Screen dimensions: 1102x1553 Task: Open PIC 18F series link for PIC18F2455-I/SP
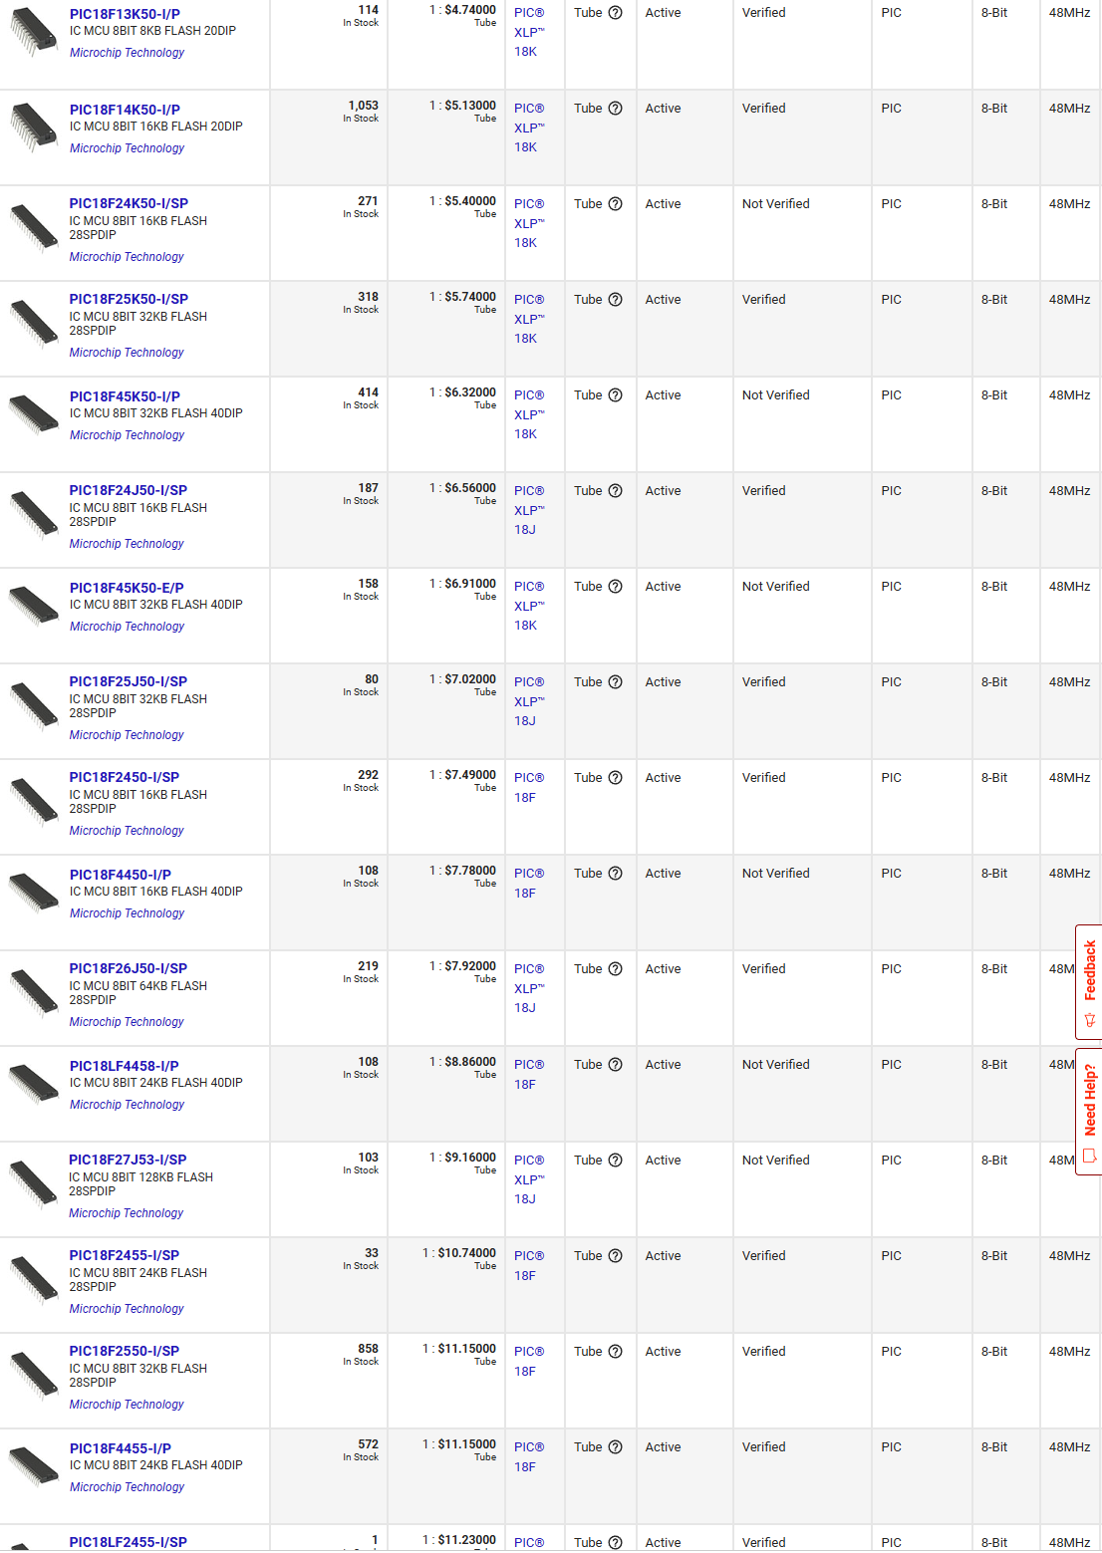click(x=528, y=1265)
